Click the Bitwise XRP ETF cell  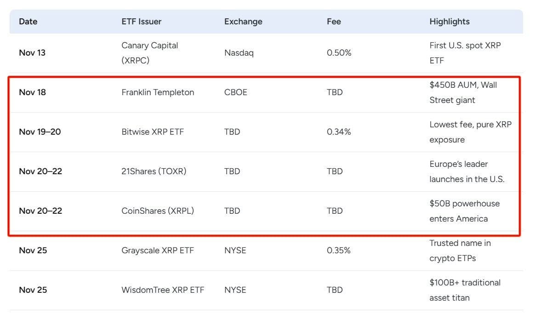(152, 132)
